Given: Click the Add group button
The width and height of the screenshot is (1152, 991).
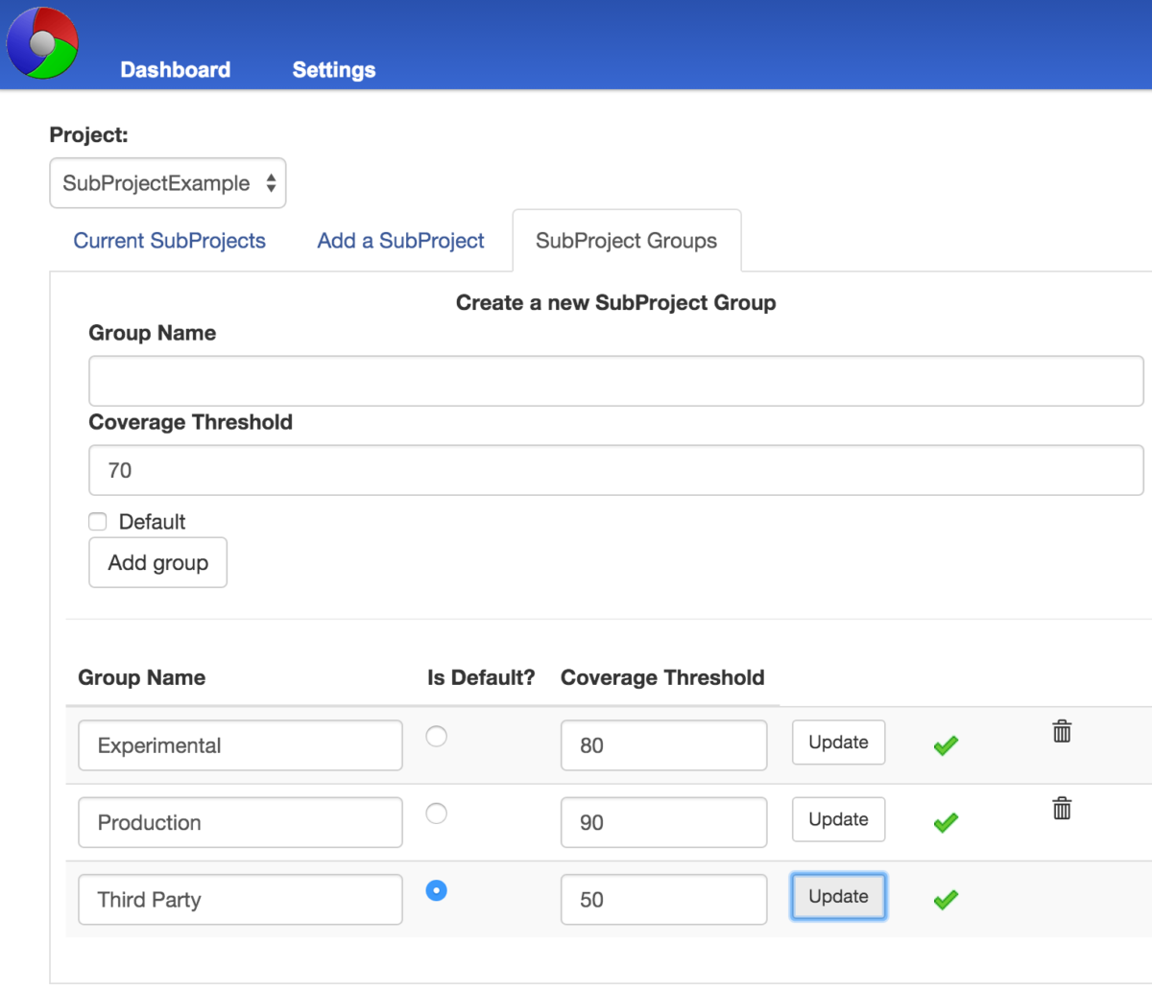Looking at the screenshot, I should (157, 562).
